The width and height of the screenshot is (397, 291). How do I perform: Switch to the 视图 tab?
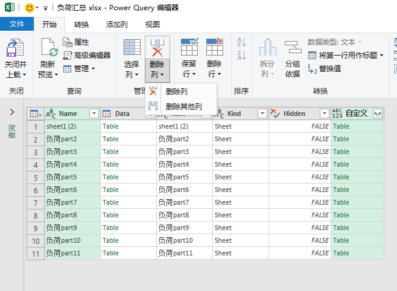(x=153, y=24)
